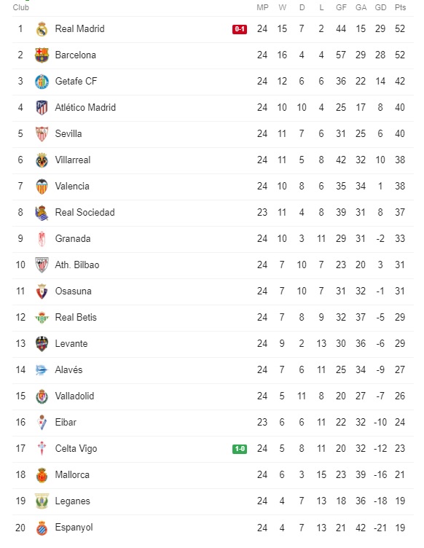Click the Barcelona club crest
Image resolution: width=424 pixels, height=548 pixels.
click(x=42, y=55)
